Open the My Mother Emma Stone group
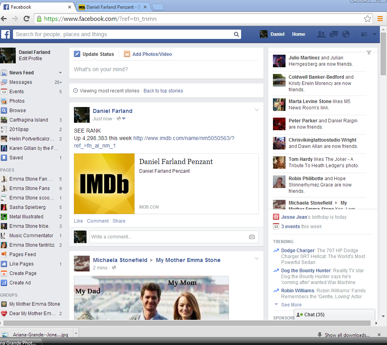 tap(35, 304)
